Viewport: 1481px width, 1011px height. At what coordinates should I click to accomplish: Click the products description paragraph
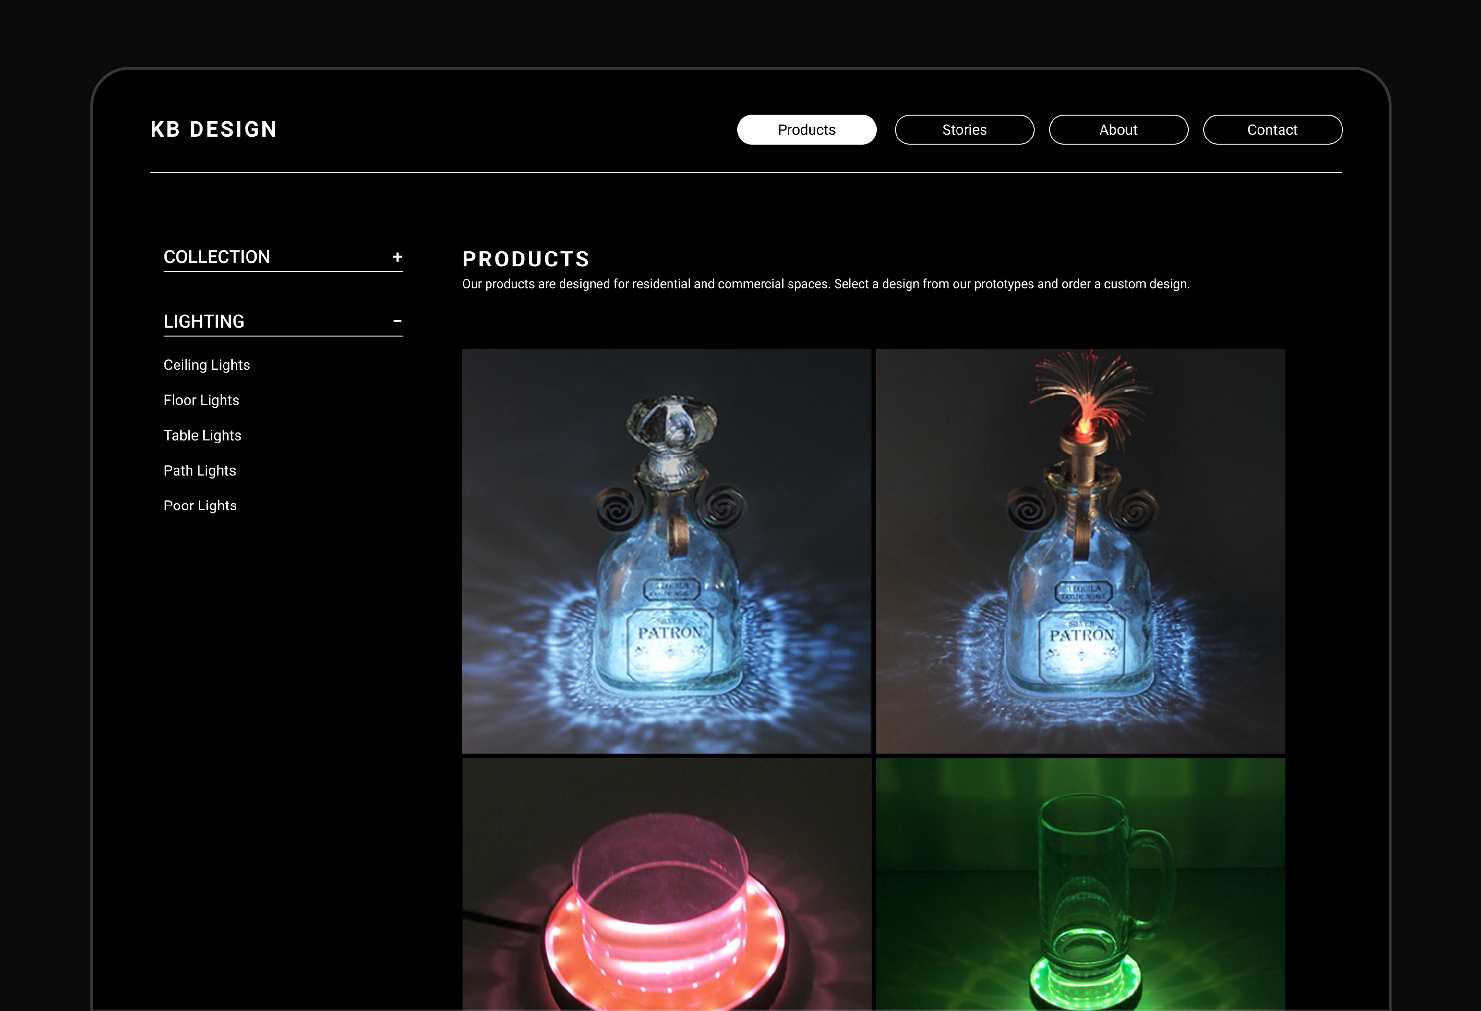point(826,284)
